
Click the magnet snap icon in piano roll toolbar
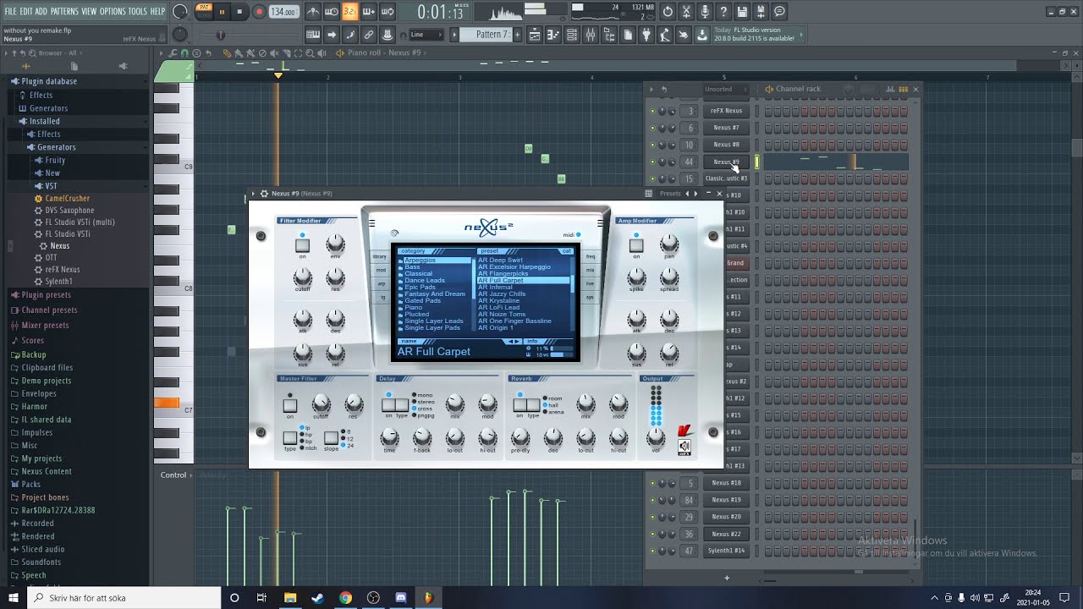pyautogui.click(x=185, y=53)
